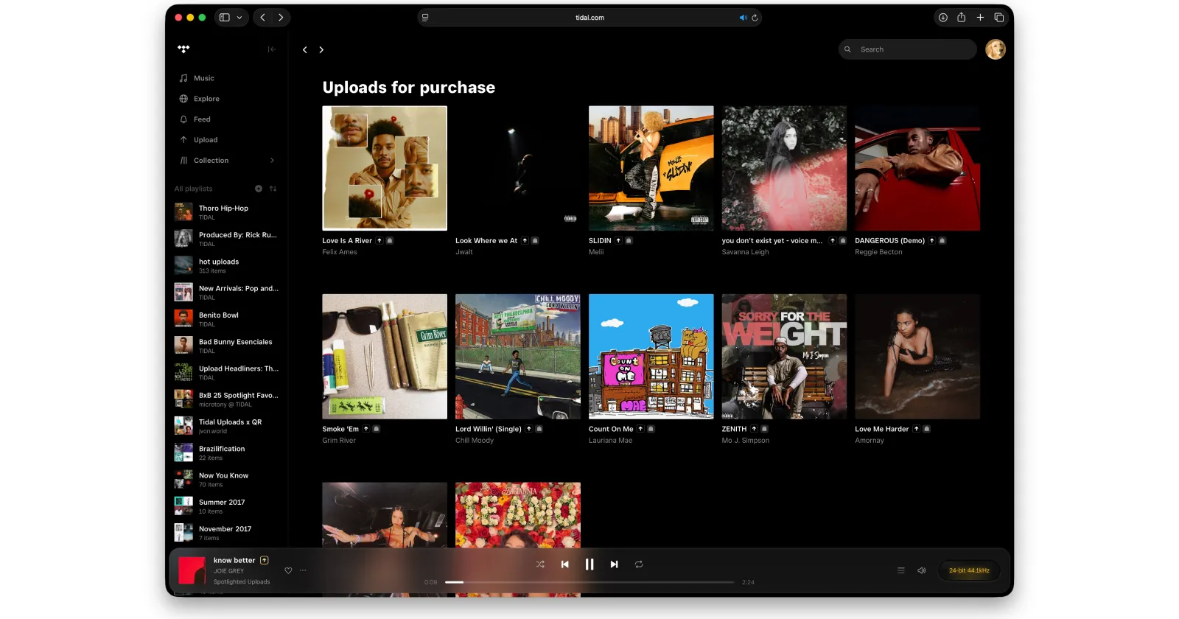Click purchase bag icon next to ZENITH

pos(764,429)
